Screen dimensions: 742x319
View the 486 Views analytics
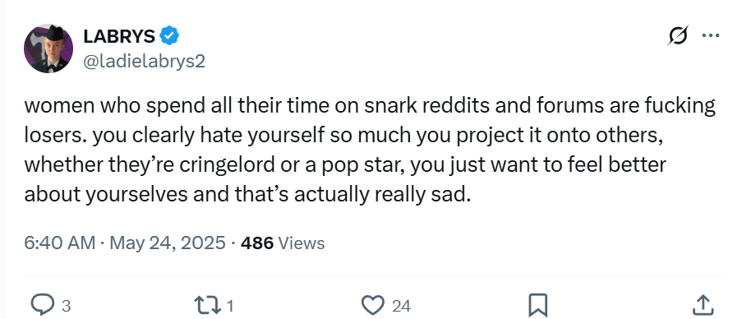283,243
